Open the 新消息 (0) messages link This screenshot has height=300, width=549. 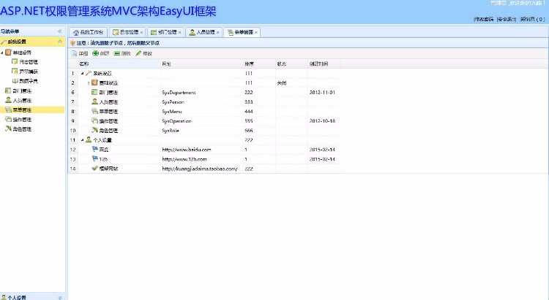tap(533, 19)
